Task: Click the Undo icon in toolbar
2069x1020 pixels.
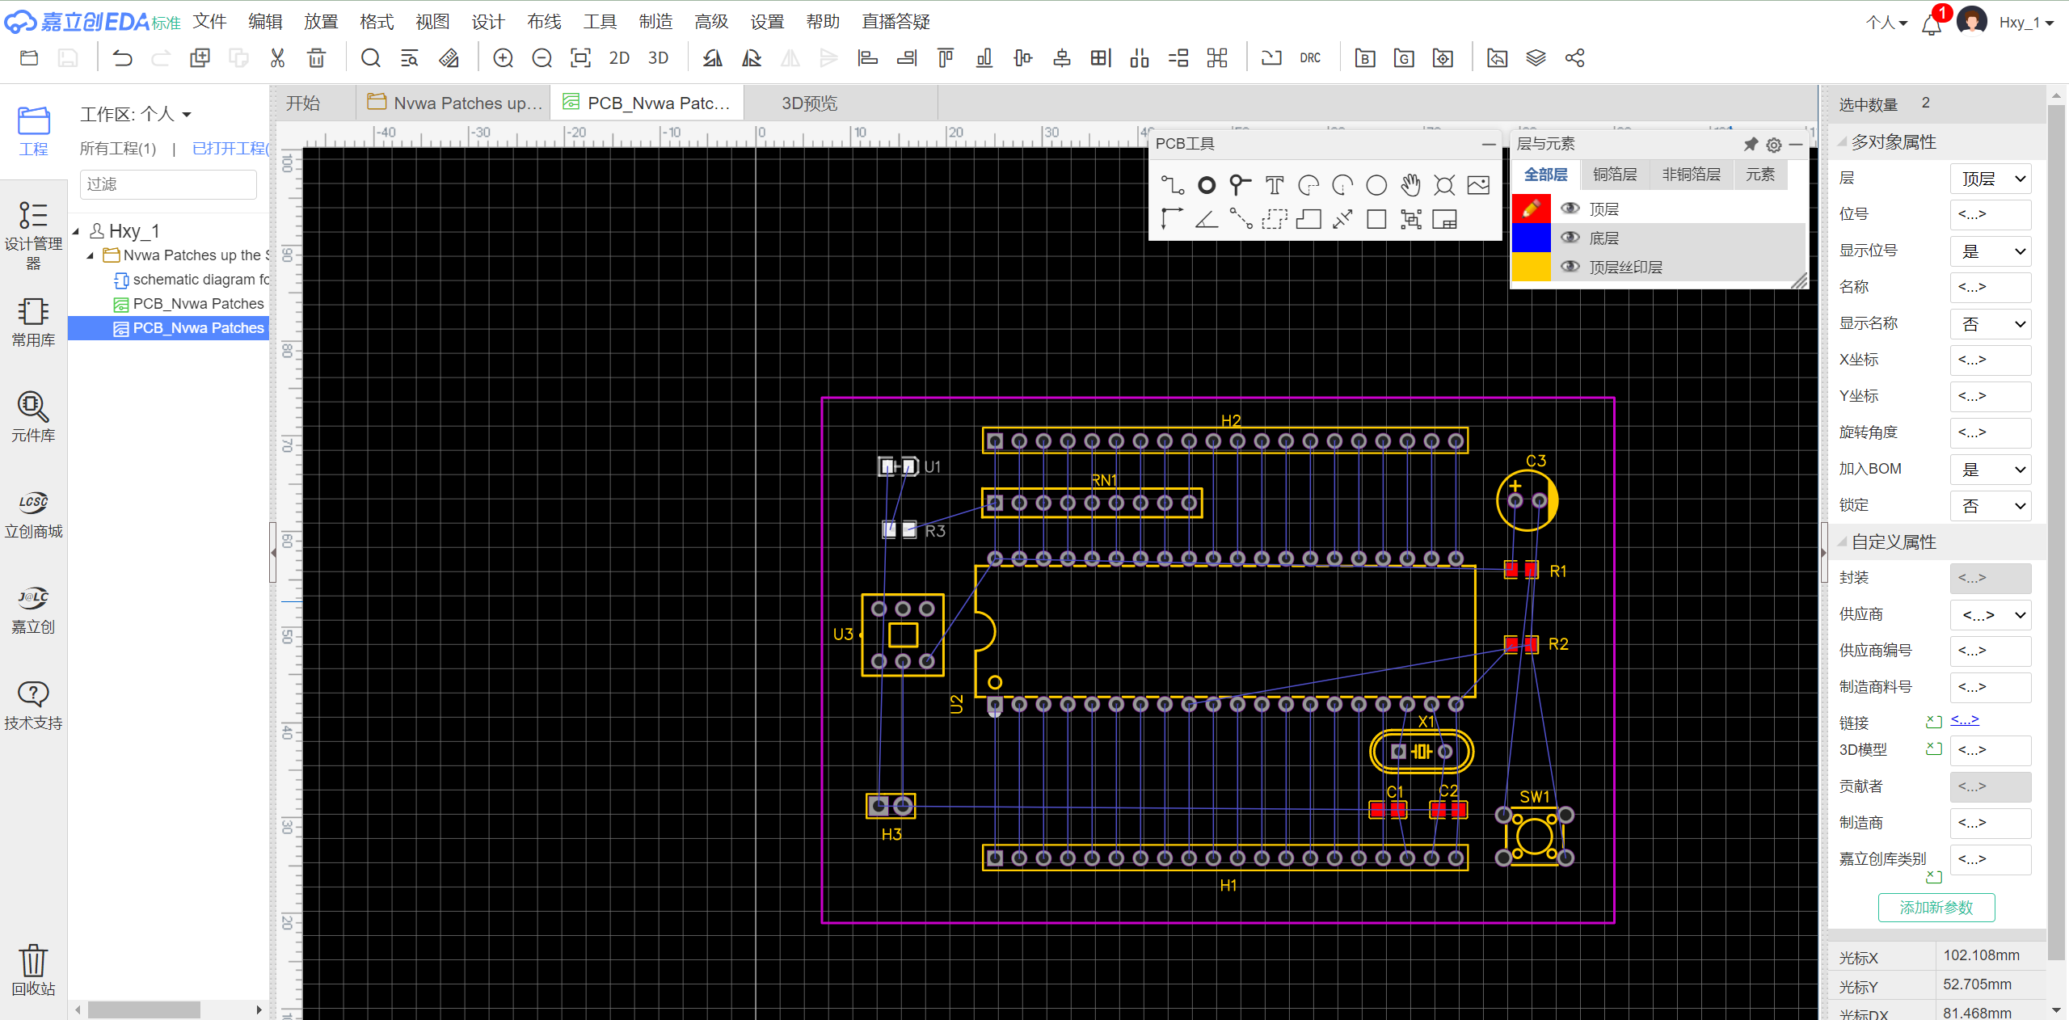Action: [122, 58]
